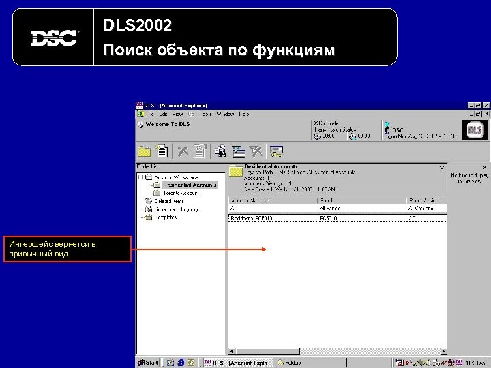Click the monitor-style last toolbar icon

tap(276, 152)
